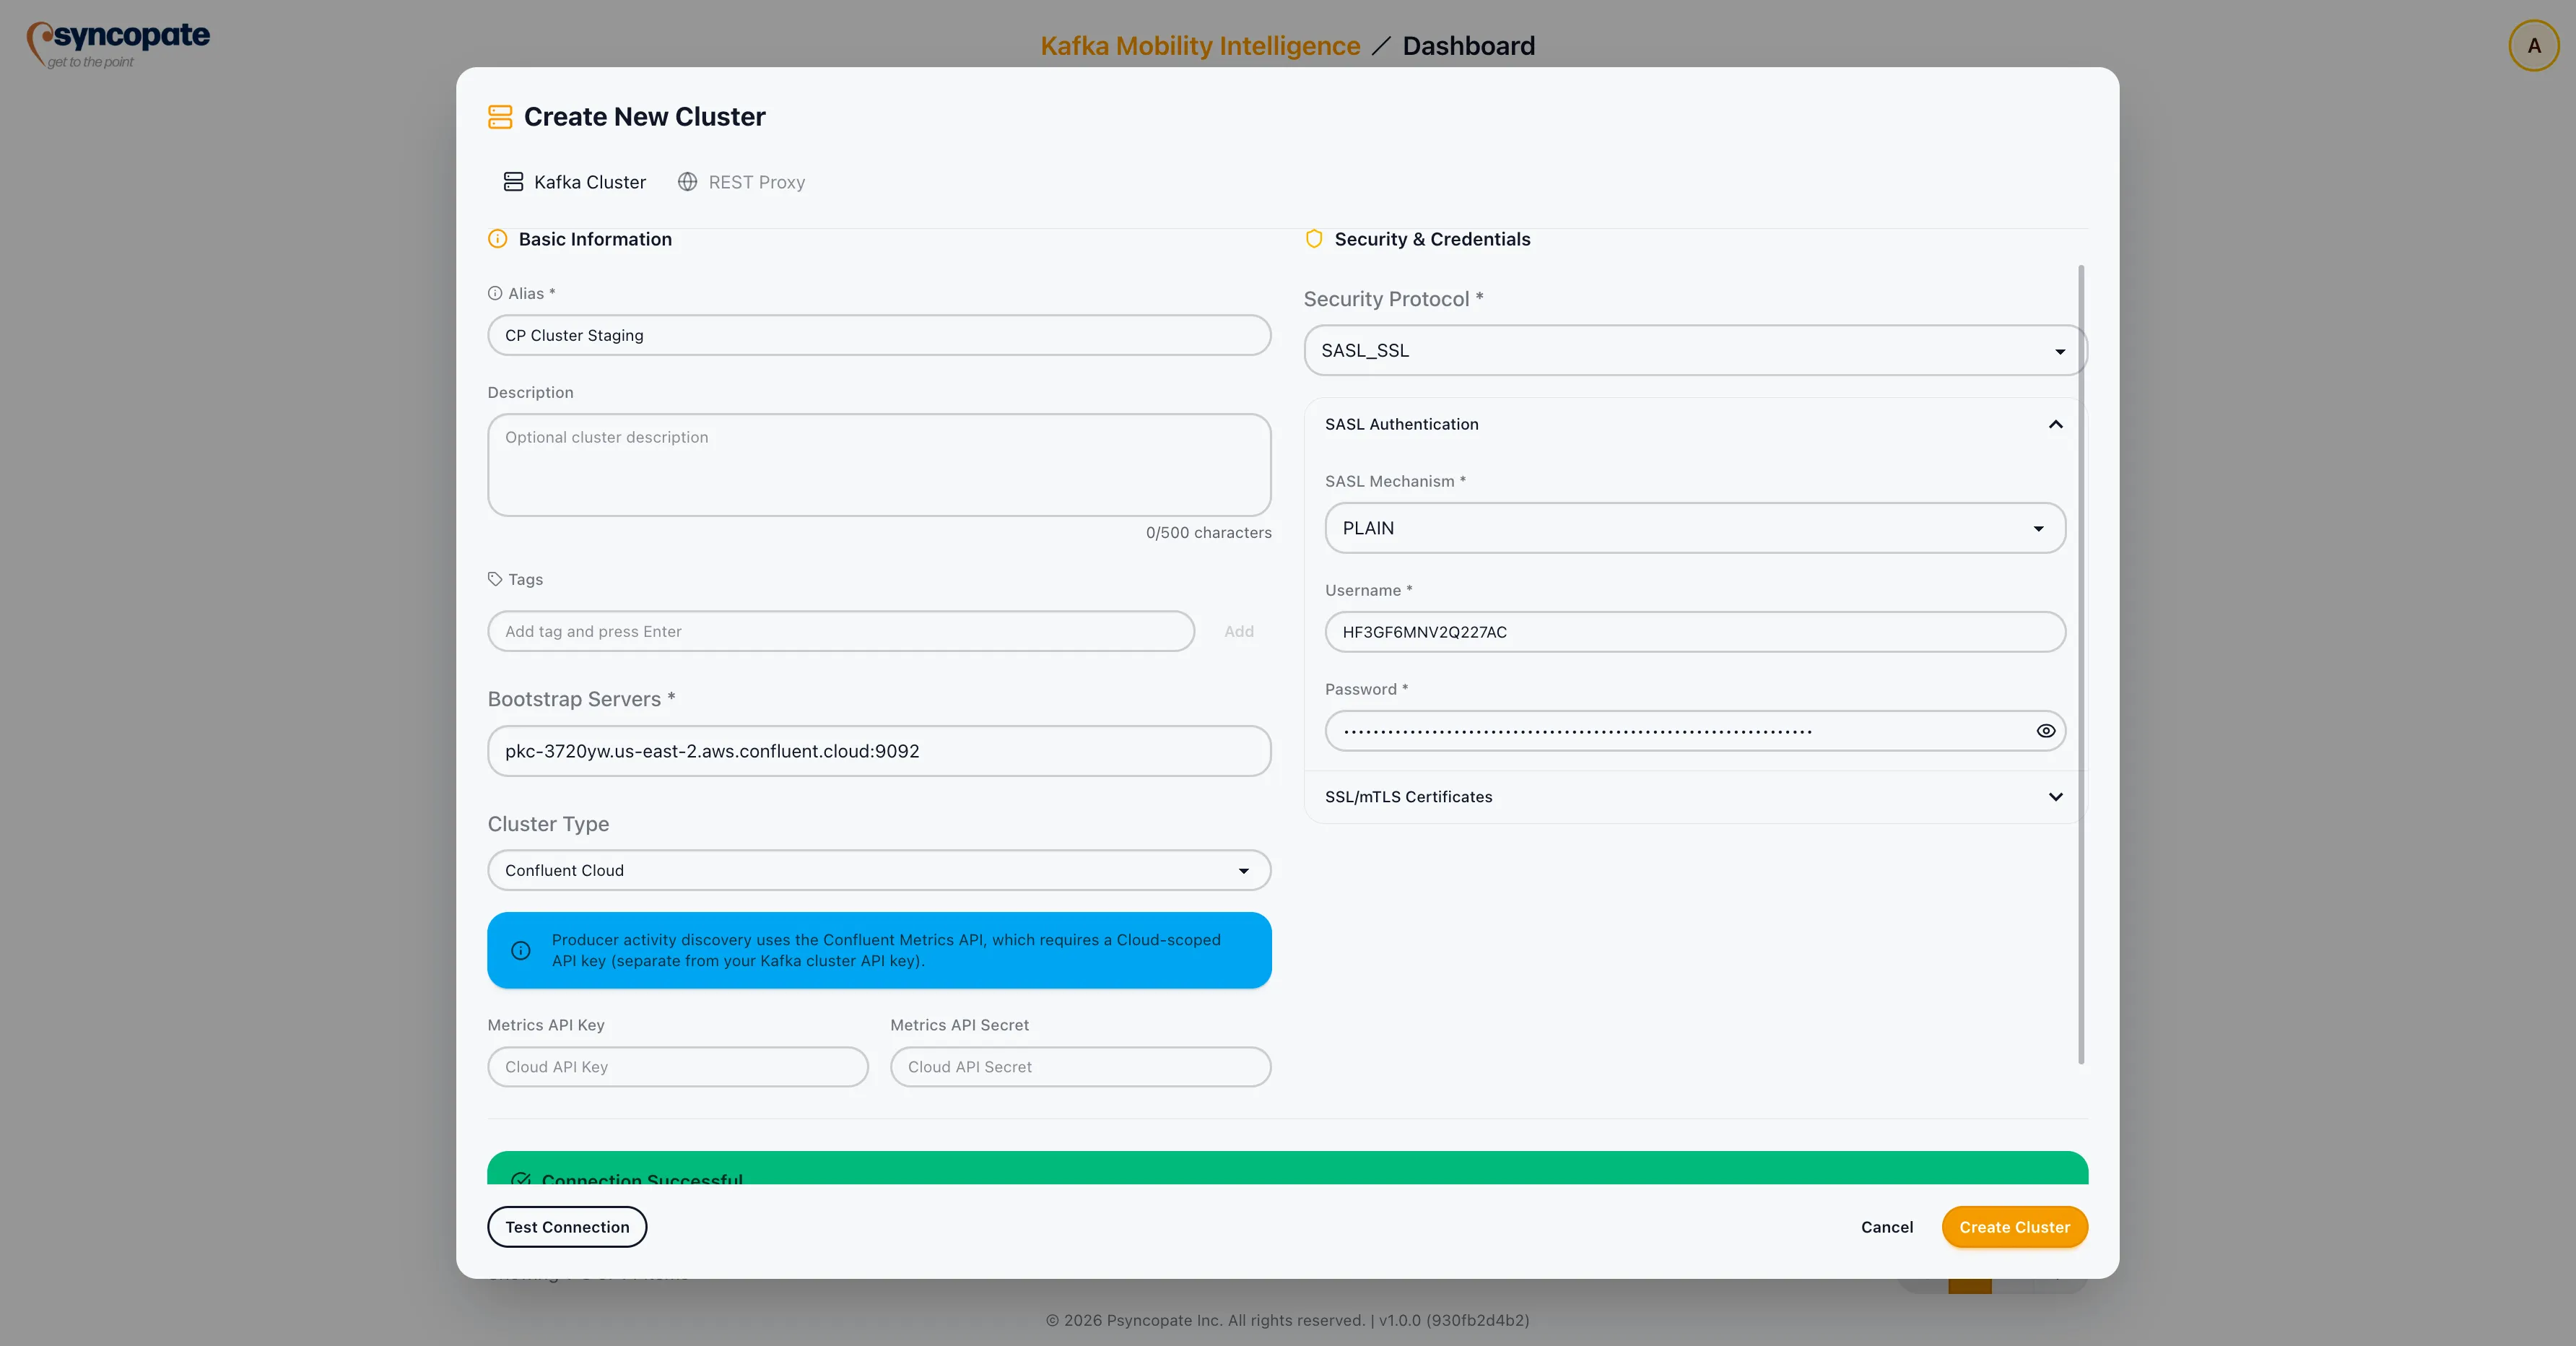The height and width of the screenshot is (1346, 2576).
Task: Click the Metrics API Key input field
Action: coord(677,1067)
